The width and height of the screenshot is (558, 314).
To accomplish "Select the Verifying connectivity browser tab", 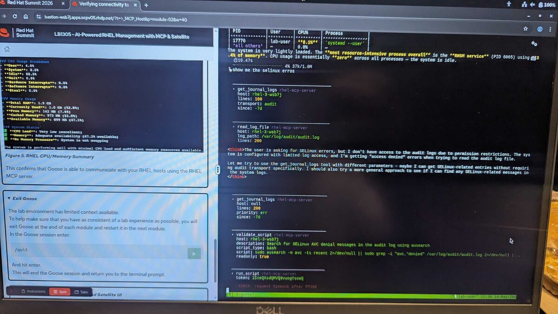I will coord(104,4).
